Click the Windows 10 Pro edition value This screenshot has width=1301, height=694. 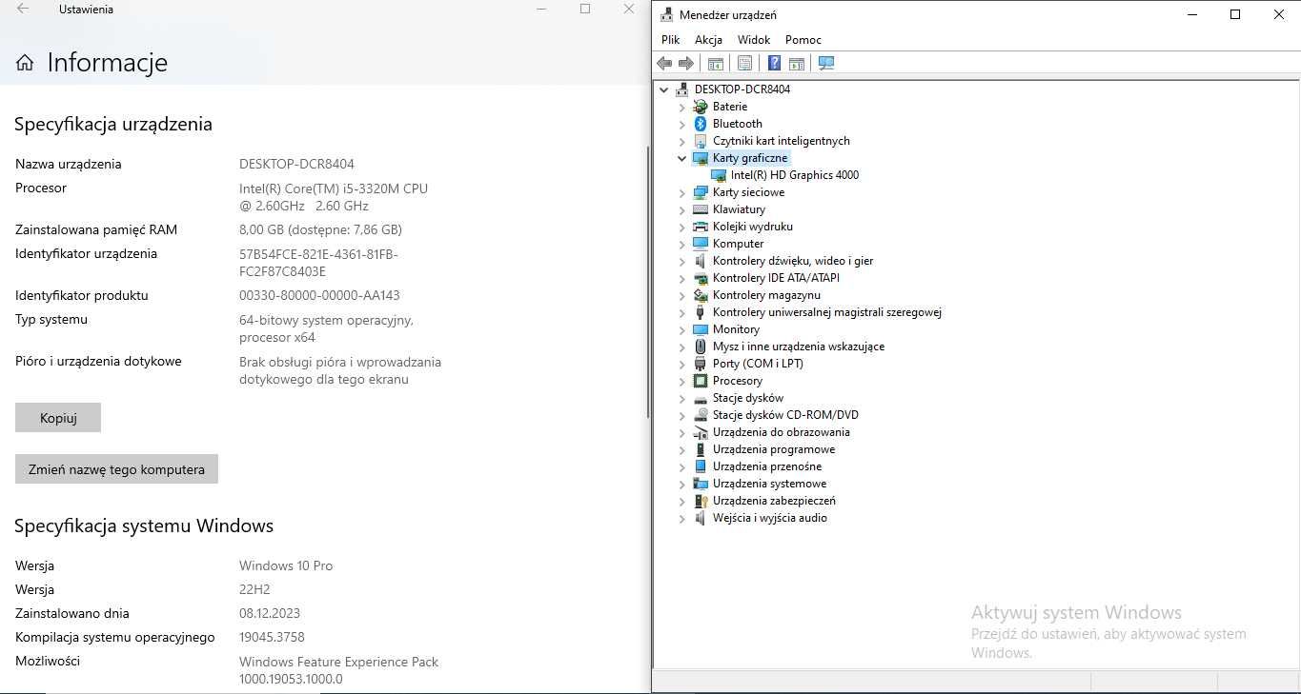[286, 565]
